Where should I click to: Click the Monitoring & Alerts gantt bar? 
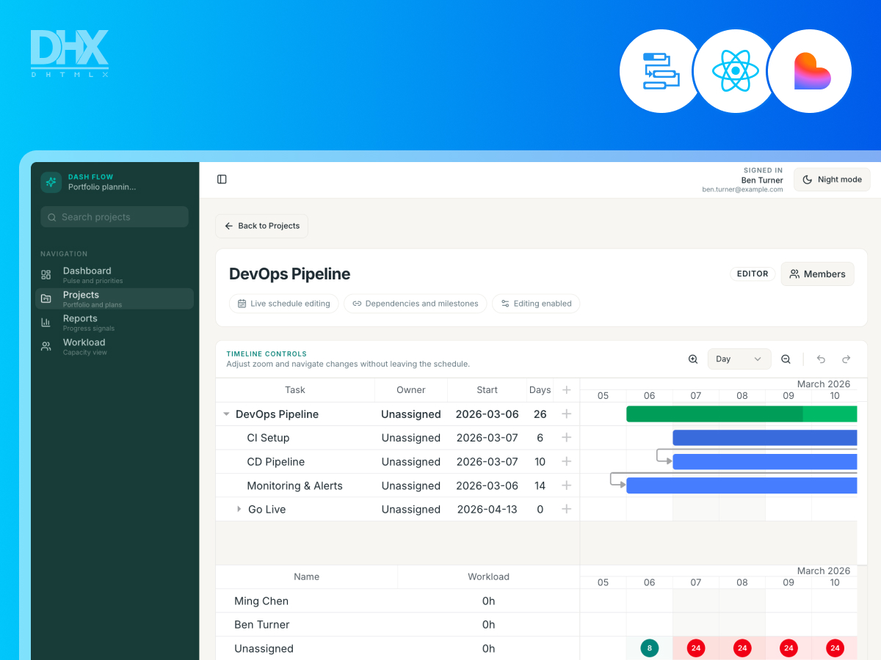tap(742, 485)
